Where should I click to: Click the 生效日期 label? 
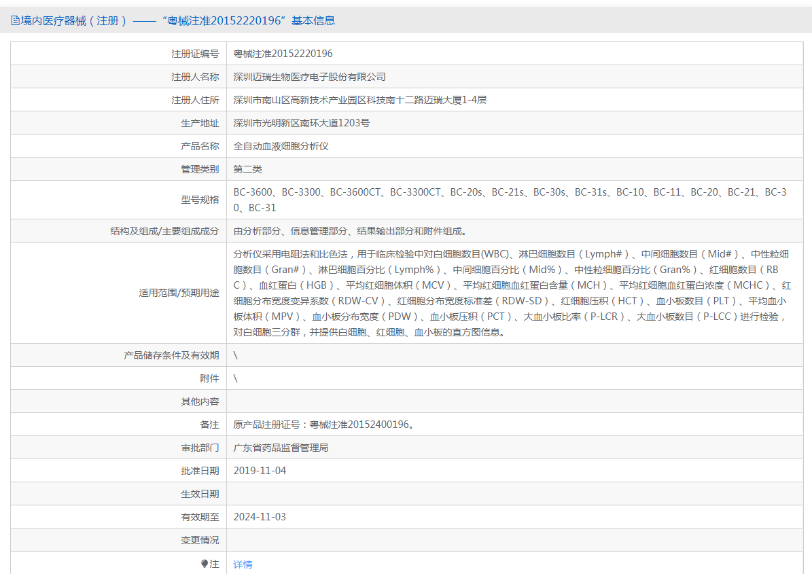click(x=200, y=494)
